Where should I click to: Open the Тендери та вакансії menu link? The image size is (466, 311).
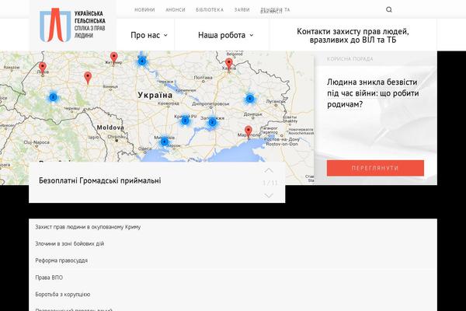coord(275,10)
